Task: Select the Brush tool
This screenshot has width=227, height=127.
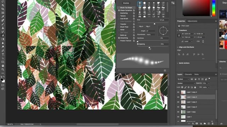Action: [x=3, y=24]
